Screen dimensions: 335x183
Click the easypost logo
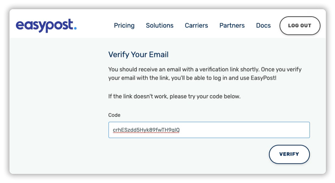(x=46, y=26)
